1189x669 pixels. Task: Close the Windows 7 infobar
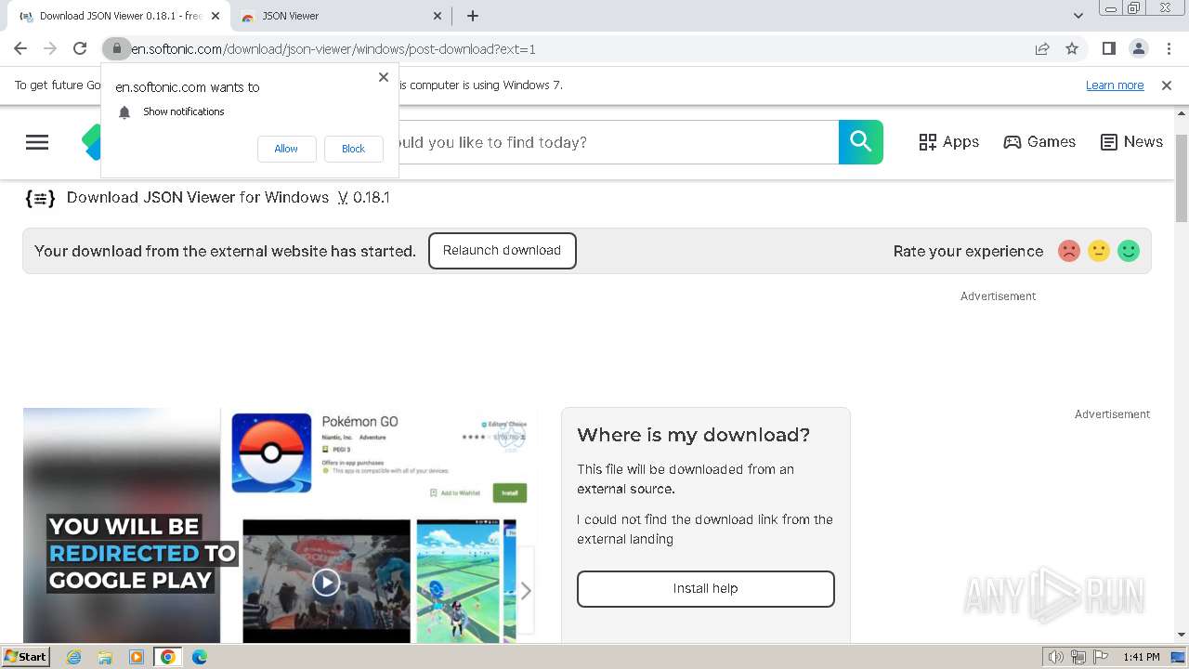click(1167, 85)
